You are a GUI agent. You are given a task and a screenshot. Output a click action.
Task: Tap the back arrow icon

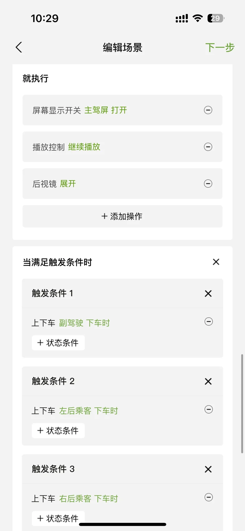[19, 47]
